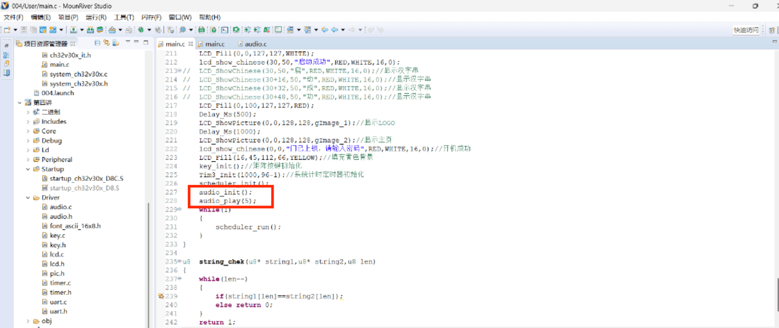The width and height of the screenshot is (779, 328).
Task: Open the project explorer view menu dropdown
Action: 128,42
